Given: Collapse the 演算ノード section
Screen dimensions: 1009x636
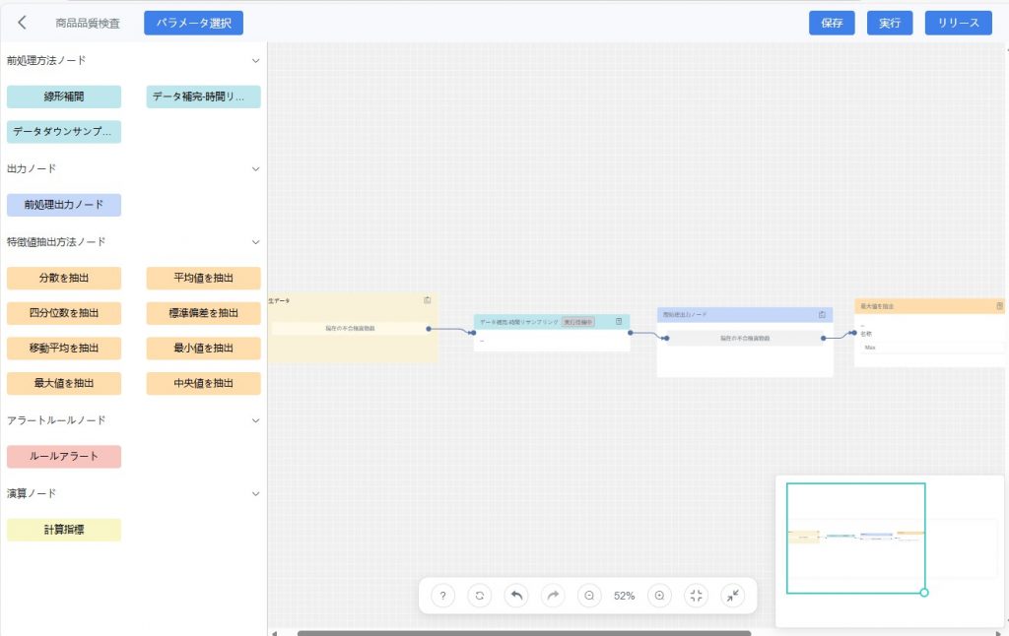Looking at the screenshot, I should [x=255, y=493].
